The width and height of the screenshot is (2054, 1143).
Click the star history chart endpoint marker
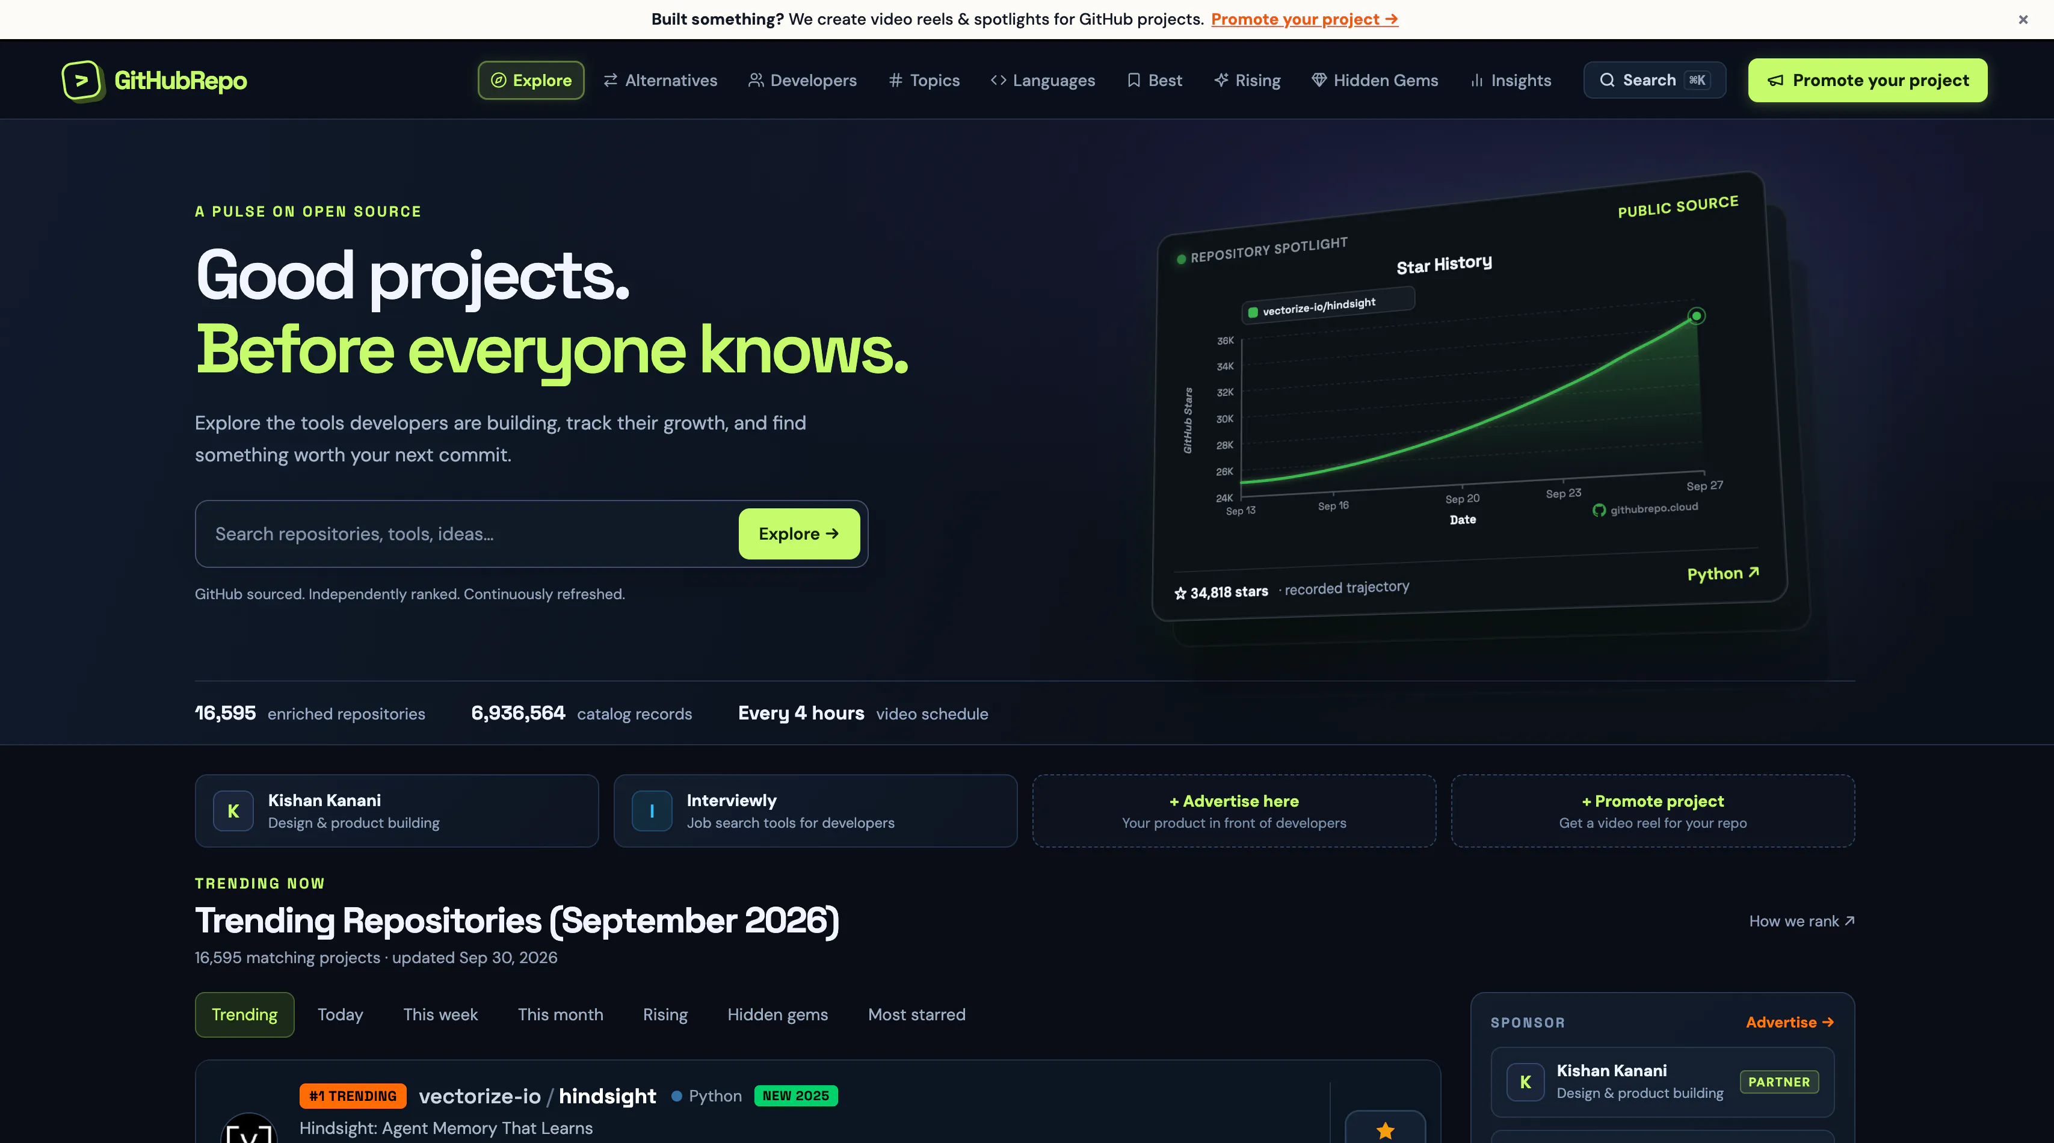coord(1697,316)
